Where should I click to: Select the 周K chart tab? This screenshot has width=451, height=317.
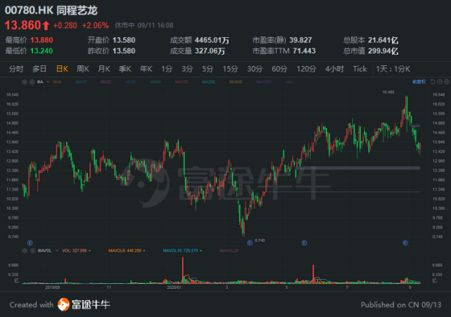click(x=83, y=69)
